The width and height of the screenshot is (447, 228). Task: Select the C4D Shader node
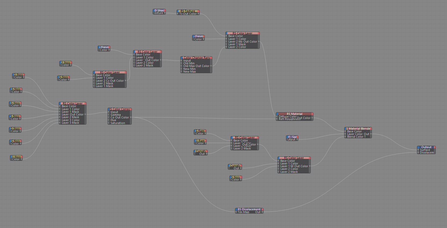159,12
